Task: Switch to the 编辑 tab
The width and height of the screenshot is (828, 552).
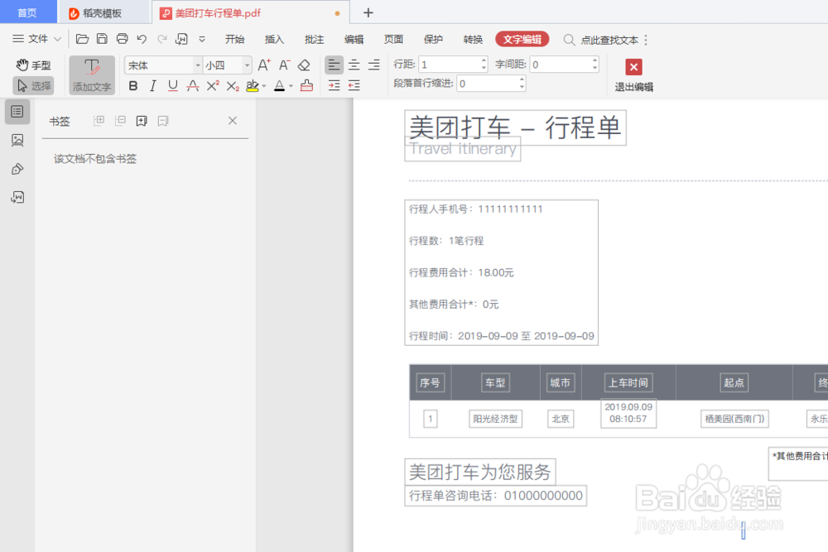Action: tap(354, 39)
